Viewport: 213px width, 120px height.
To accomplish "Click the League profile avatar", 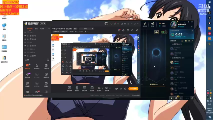I will pos(174,25).
